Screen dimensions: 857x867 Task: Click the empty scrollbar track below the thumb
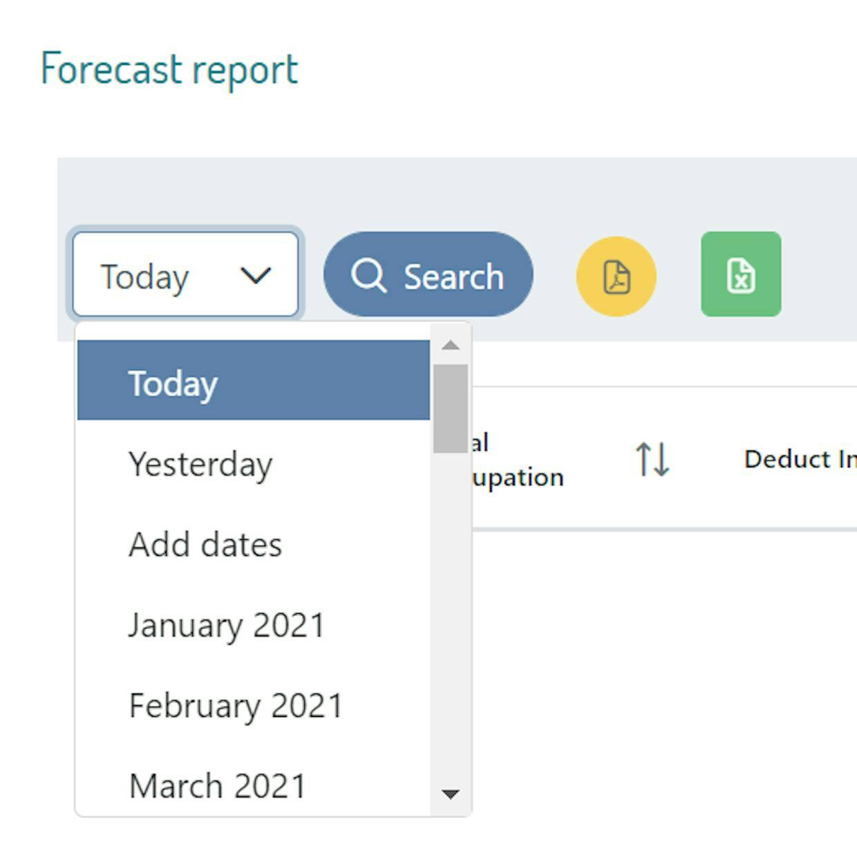[x=451, y=622]
